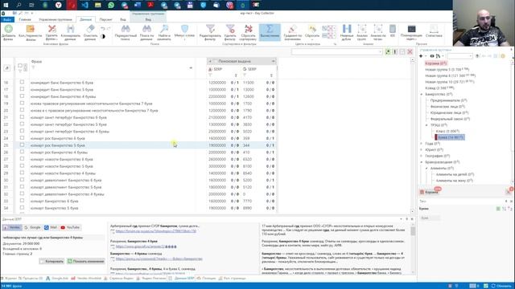The image size is (515, 289).
Task: Click the Edit filter funnel icon
Action: 210,29
